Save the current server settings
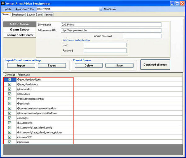 click(119, 66)
